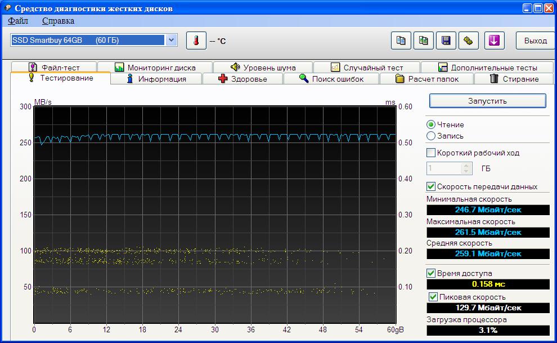Toggle the Пиковая скорость checkbox
557x343 pixels.
point(433,297)
